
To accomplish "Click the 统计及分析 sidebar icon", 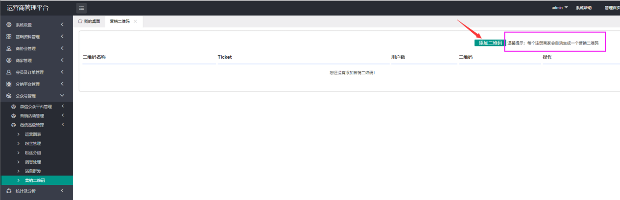I will tap(9, 191).
